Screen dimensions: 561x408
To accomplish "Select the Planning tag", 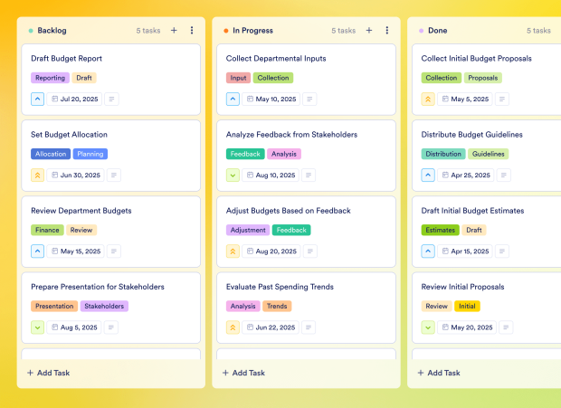I will 90,154.
